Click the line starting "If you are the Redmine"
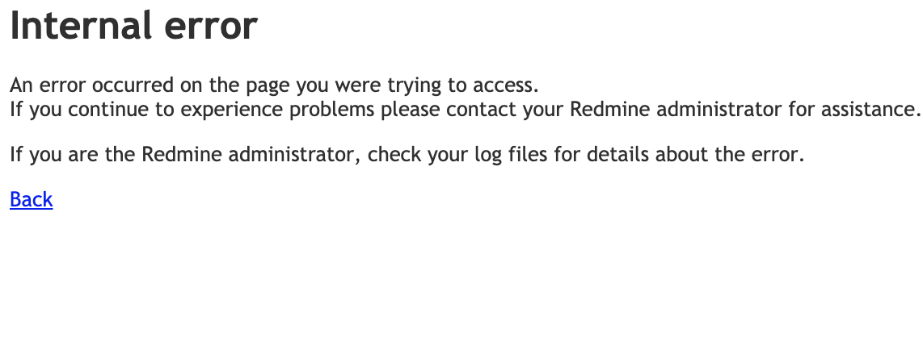The image size is (923, 350). click(407, 154)
